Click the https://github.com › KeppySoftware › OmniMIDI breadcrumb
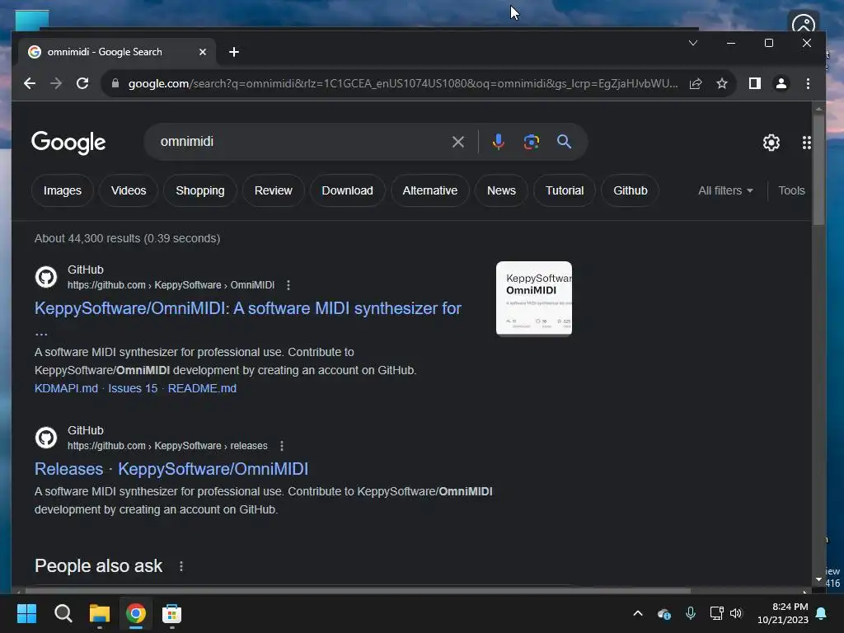The width and height of the screenshot is (844, 633). tap(171, 284)
